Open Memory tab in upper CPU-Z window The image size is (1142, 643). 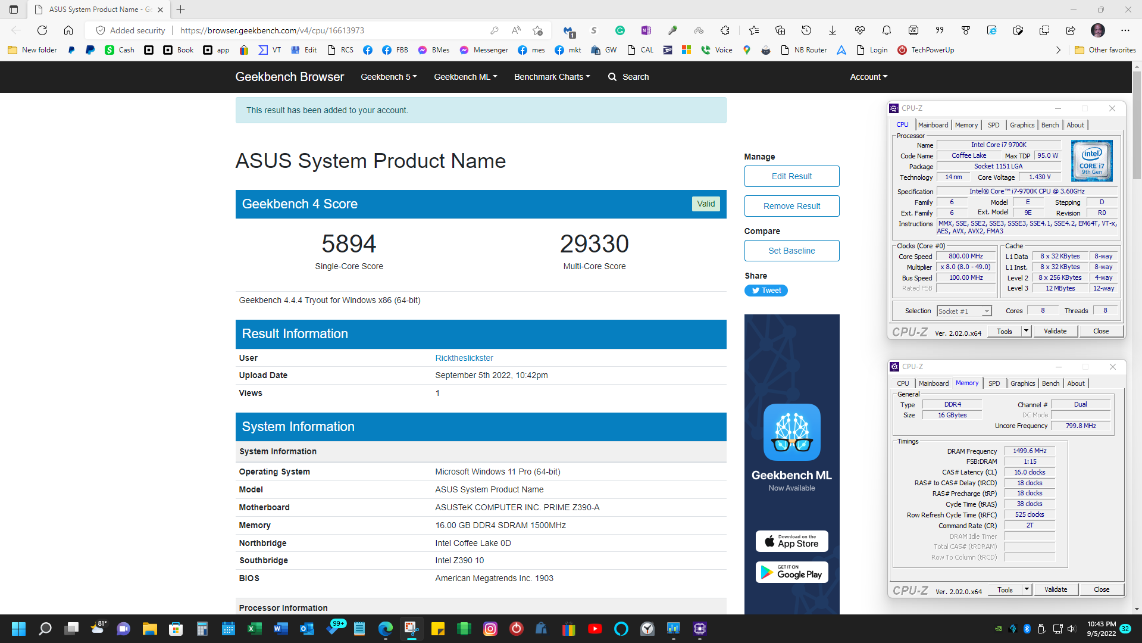(x=966, y=125)
